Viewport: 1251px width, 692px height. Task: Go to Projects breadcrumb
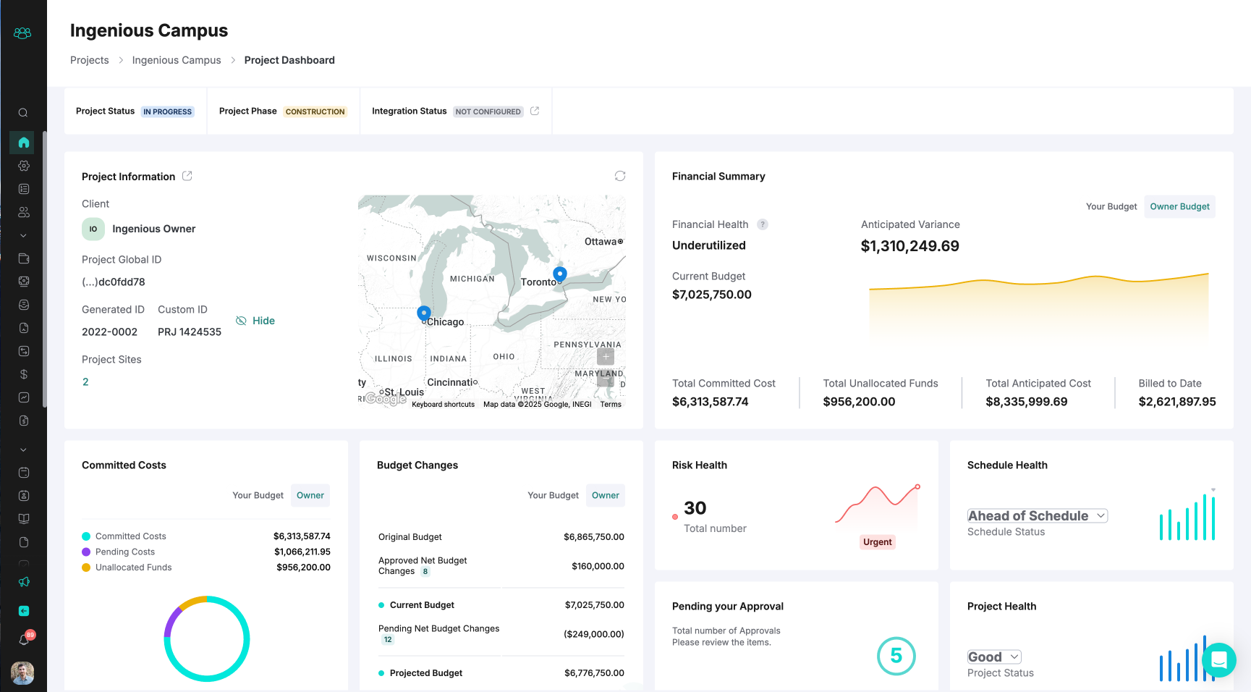click(90, 60)
